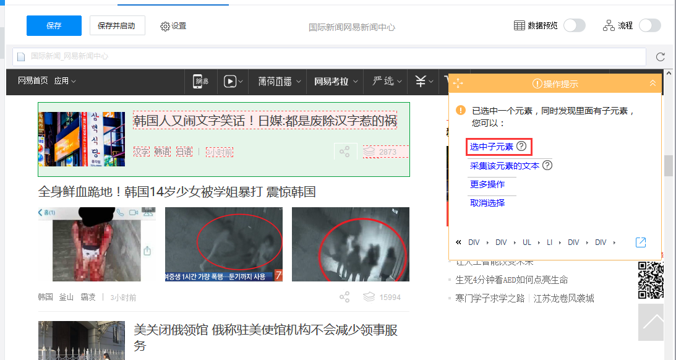The width and height of the screenshot is (676, 360).
Task: Click the 釜山 tag
Action: pyautogui.click(x=66, y=297)
